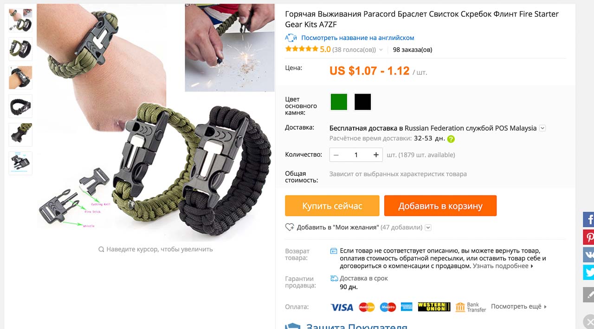
Task: Select the buckle diagram thumbnail
Action: (20, 163)
